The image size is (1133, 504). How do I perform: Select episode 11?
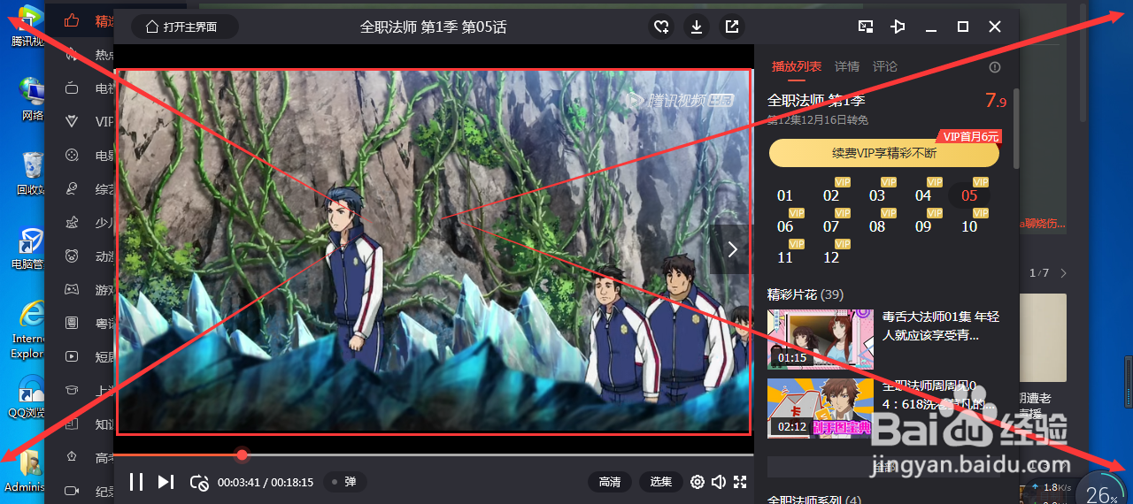785,257
